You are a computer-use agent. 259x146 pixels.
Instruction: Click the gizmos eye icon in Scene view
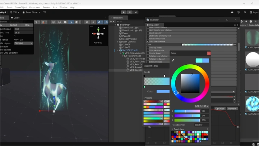pos(107,22)
